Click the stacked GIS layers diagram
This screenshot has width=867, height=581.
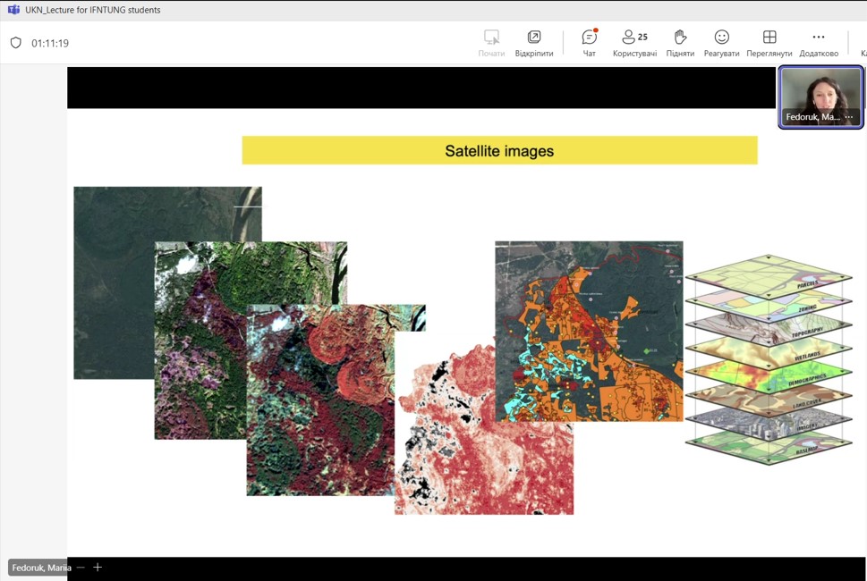[x=767, y=359]
